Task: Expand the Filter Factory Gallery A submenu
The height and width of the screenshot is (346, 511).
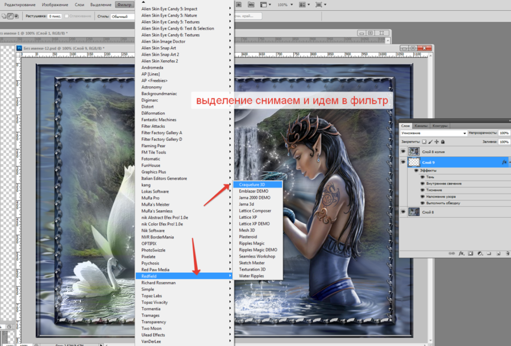Action: click(184, 132)
